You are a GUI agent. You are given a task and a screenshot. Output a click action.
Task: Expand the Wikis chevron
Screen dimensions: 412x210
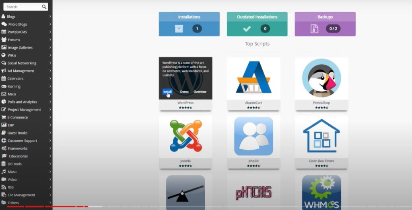50,55
